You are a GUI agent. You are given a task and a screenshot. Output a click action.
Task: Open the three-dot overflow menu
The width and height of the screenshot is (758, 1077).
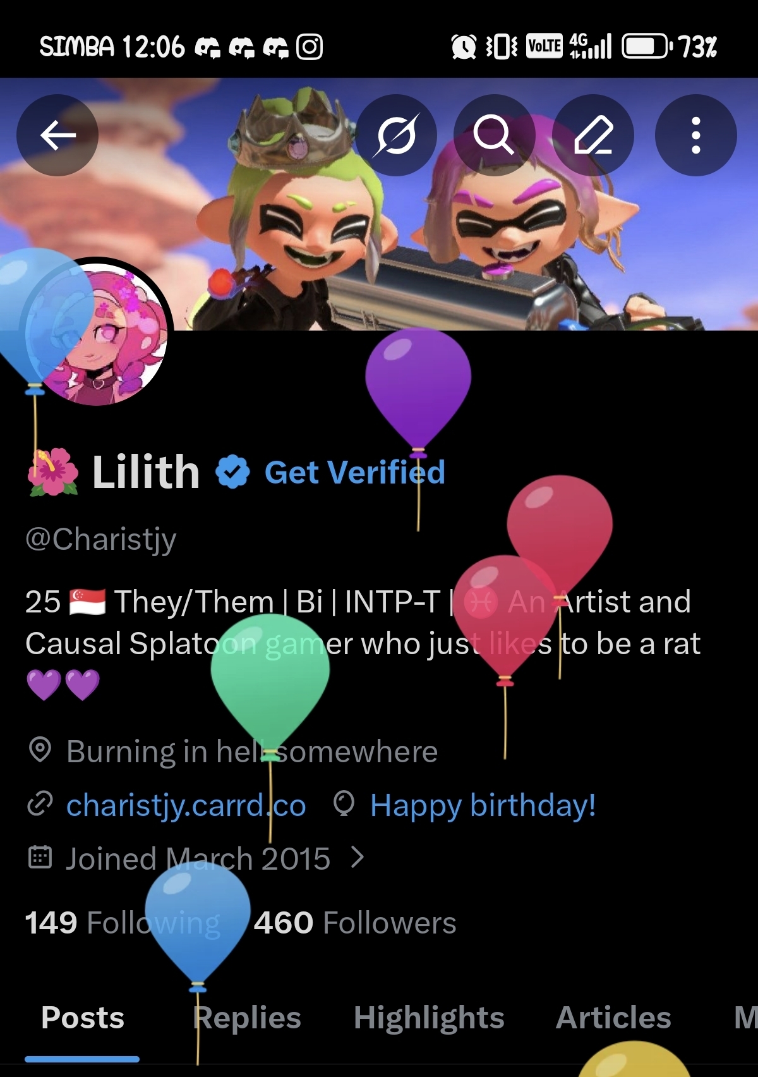point(696,135)
